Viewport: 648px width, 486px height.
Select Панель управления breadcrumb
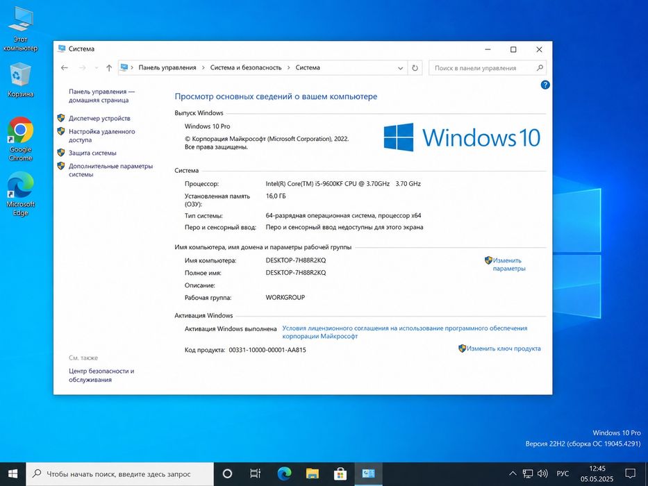click(167, 68)
